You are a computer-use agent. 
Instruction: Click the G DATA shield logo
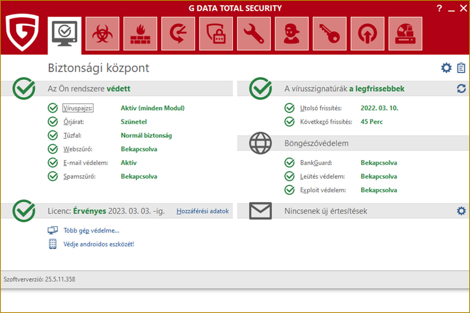[22, 33]
